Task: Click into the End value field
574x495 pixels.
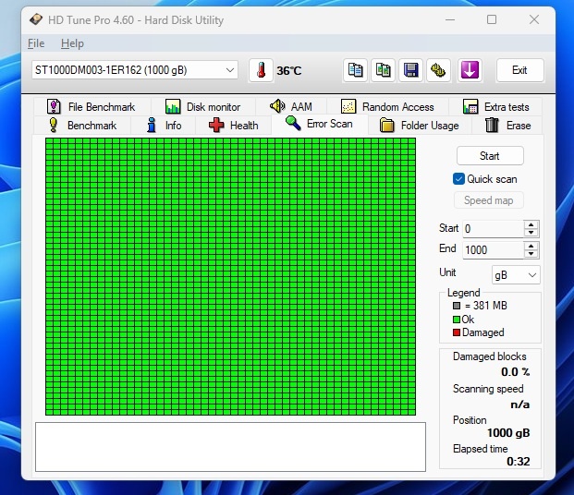Action: [x=492, y=249]
